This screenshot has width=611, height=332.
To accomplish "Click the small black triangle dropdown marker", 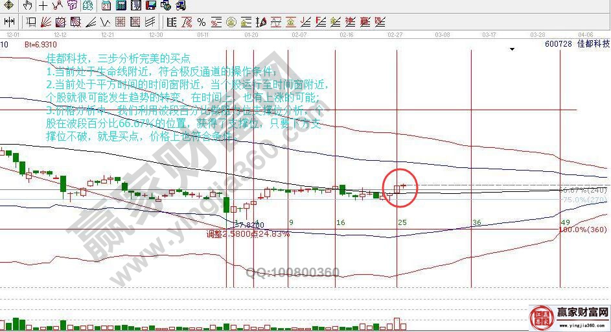I will click(x=513, y=49).
